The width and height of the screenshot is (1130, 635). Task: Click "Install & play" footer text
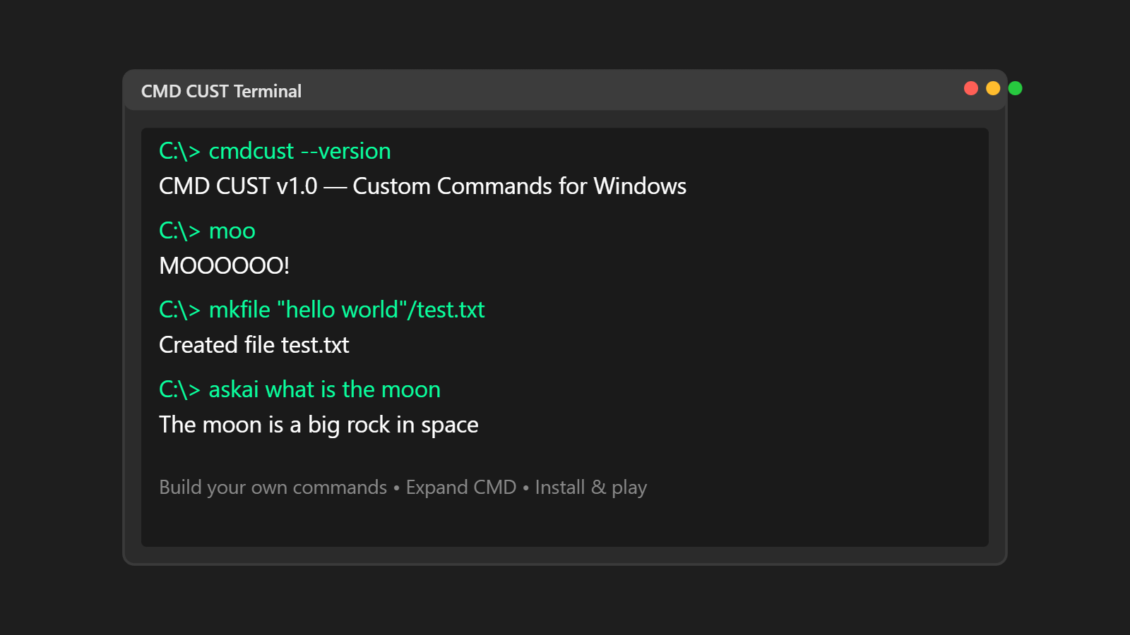pyautogui.click(x=591, y=488)
